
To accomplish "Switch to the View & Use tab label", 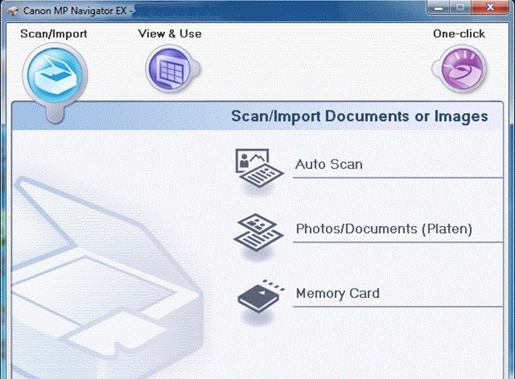I will click(170, 34).
